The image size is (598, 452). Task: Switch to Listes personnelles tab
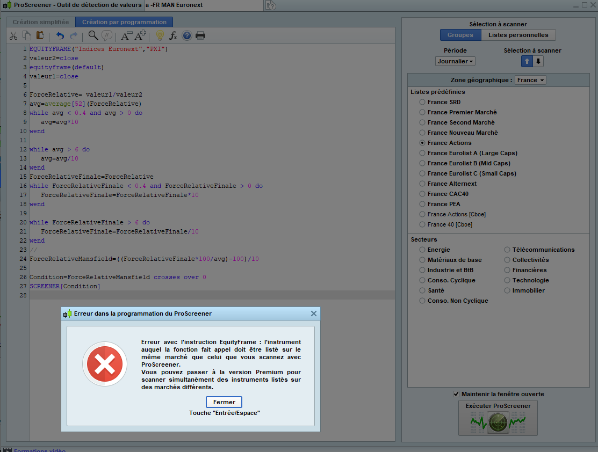tap(518, 35)
